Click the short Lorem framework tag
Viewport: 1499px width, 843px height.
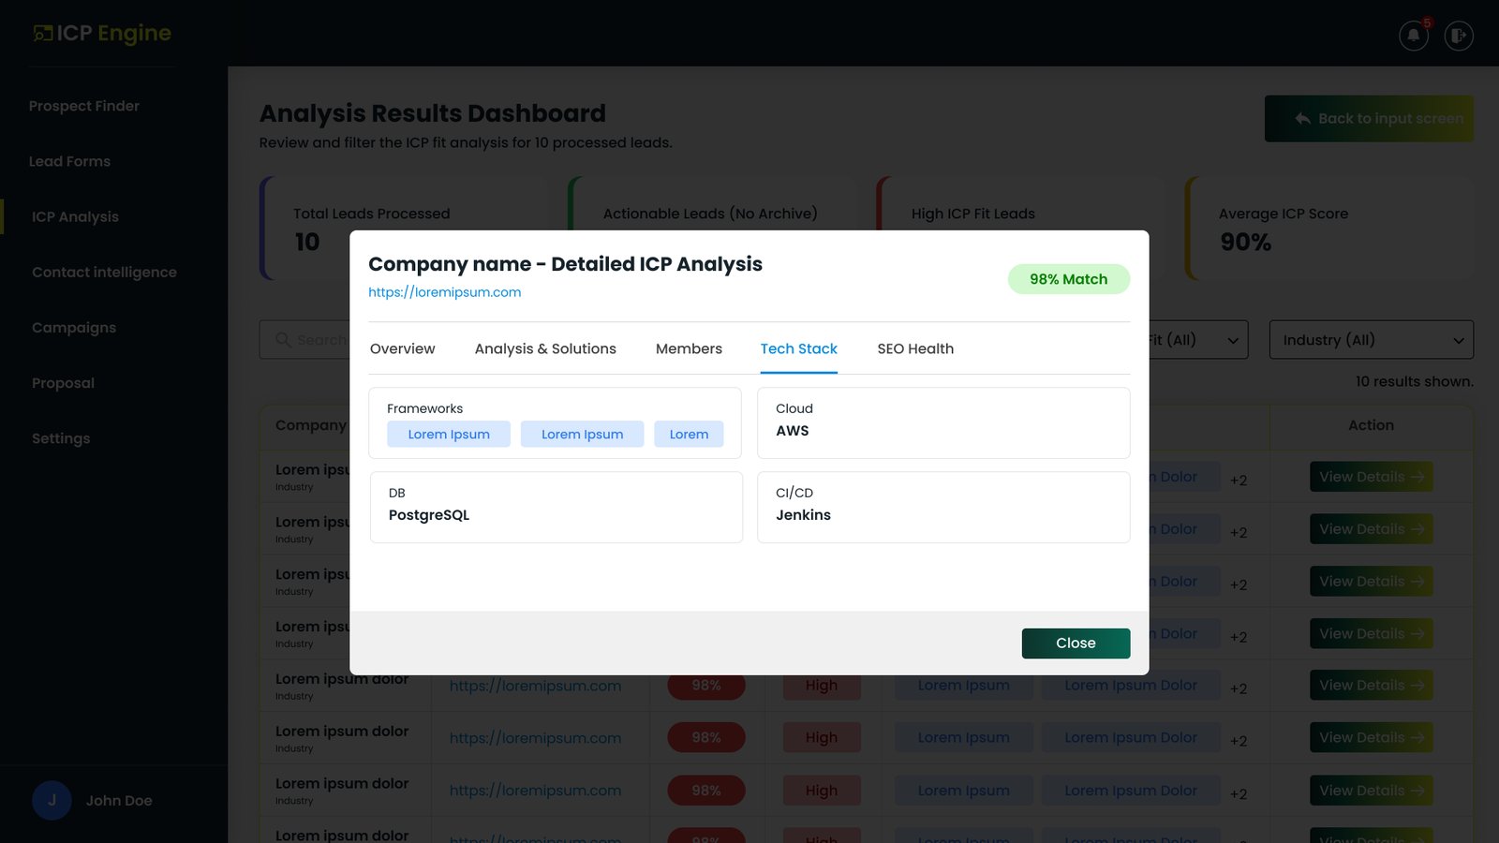point(689,434)
